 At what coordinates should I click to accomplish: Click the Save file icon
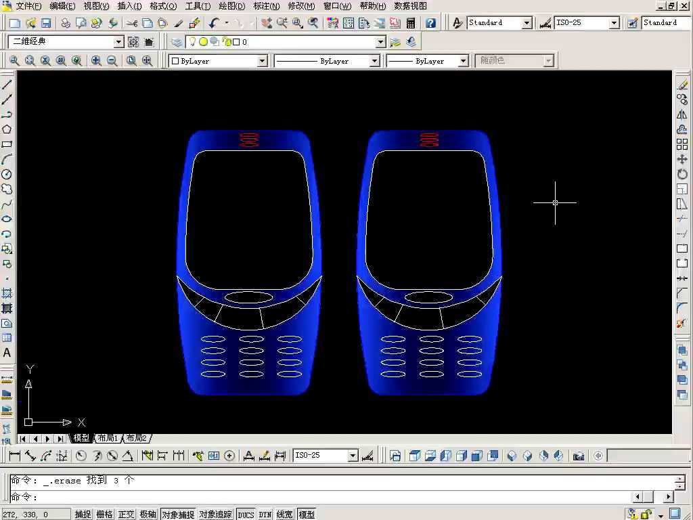pos(46,23)
